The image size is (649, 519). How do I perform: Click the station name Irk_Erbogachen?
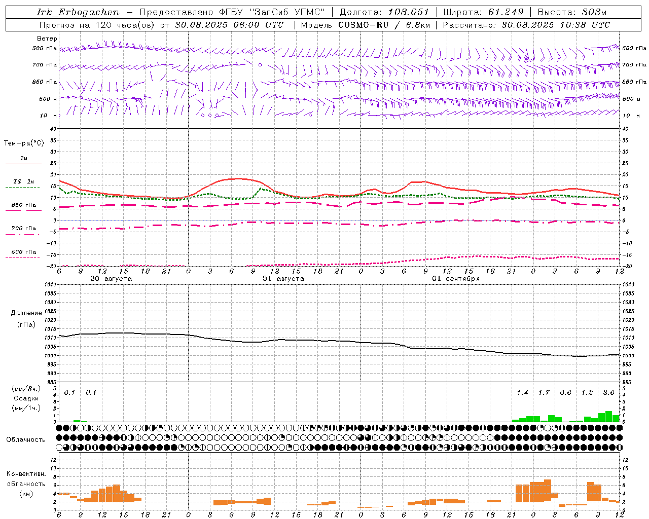(x=79, y=12)
